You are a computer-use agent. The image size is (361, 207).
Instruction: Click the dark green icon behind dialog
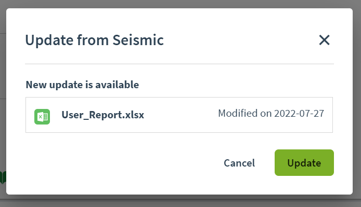(3, 177)
